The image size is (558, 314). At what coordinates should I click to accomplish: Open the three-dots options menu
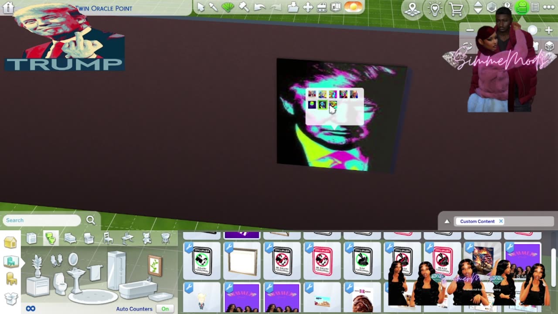(548, 7)
